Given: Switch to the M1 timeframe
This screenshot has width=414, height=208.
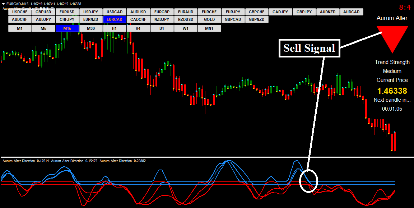Looking at the screenshot, I should click(20, 28).
